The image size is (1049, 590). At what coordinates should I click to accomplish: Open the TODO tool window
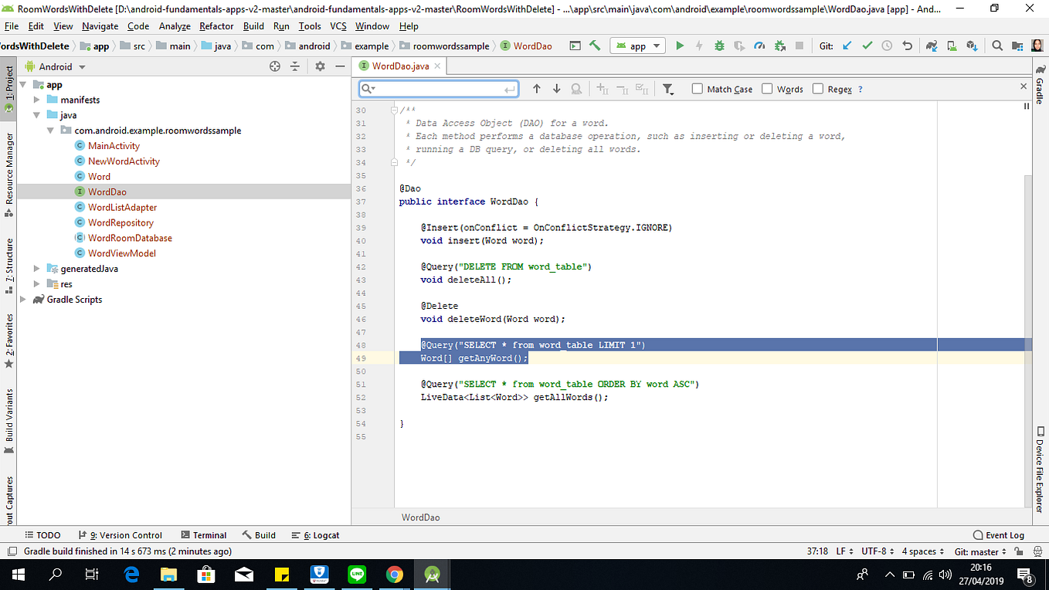42,535
